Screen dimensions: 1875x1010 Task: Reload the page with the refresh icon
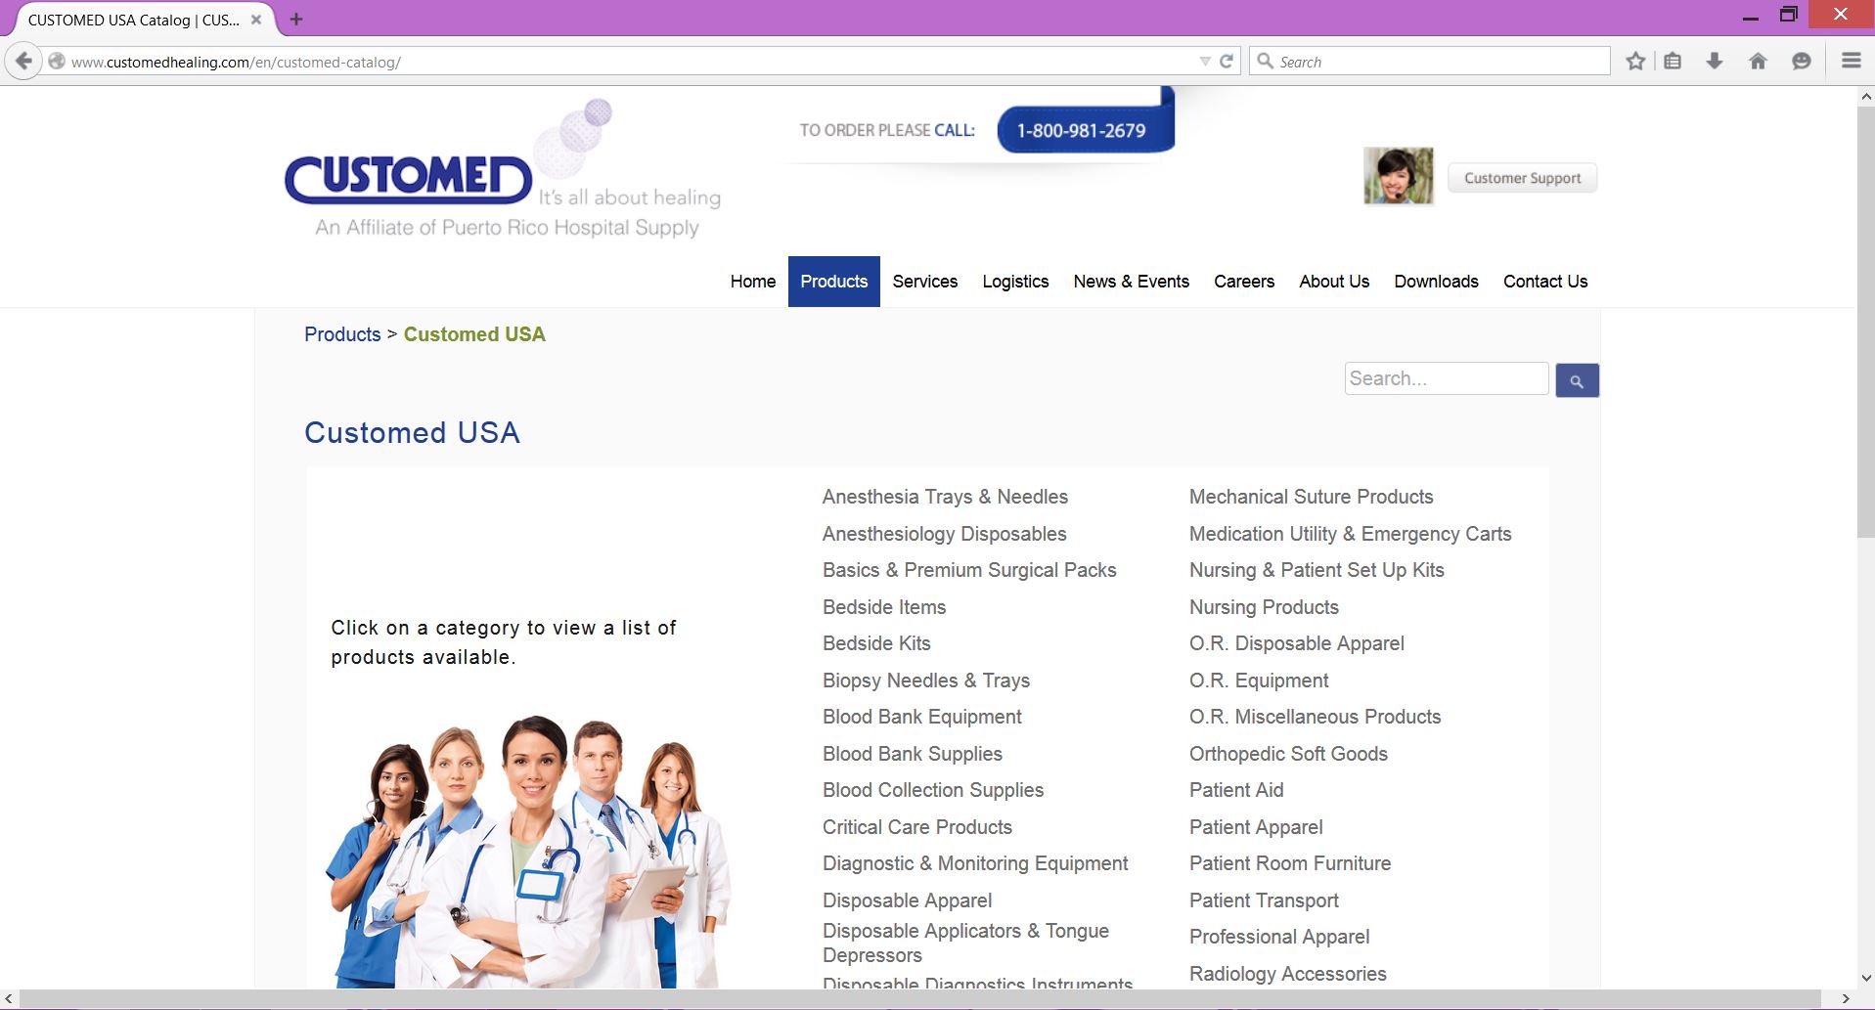coord(1227,62)
